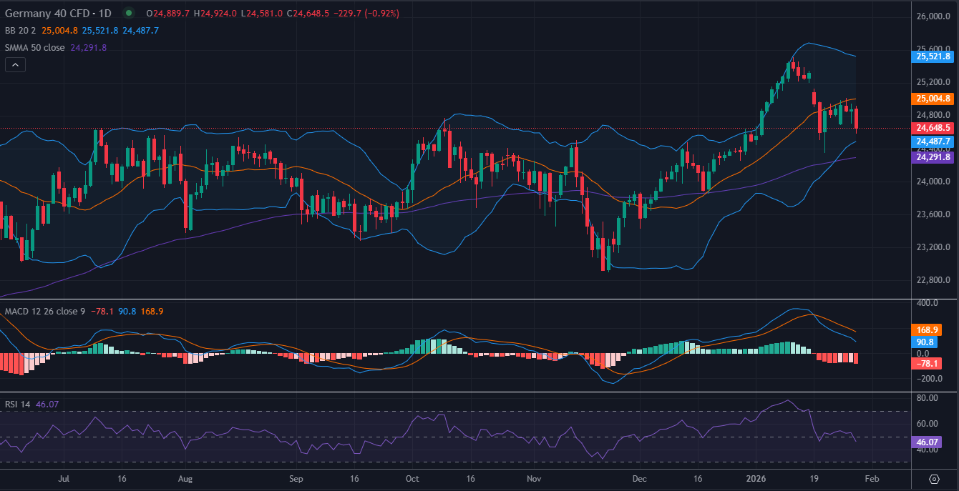Select the BB 20 2 indicator label

(19, 31)
